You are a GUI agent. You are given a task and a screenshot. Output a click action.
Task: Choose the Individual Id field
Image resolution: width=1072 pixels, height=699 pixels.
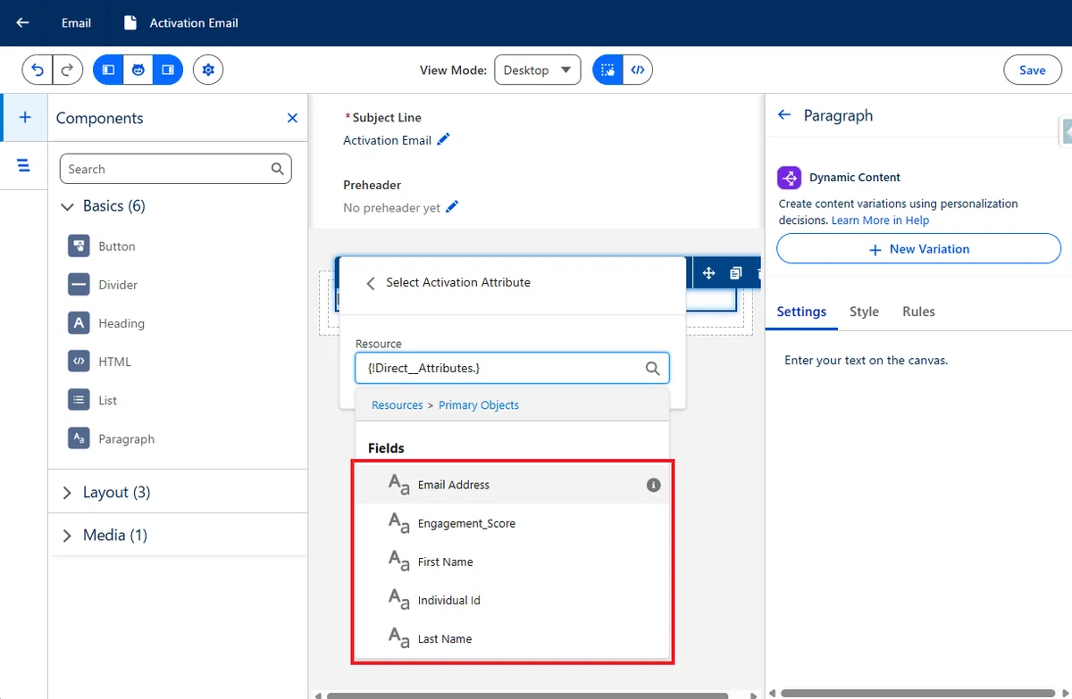(x=512, y=600)
